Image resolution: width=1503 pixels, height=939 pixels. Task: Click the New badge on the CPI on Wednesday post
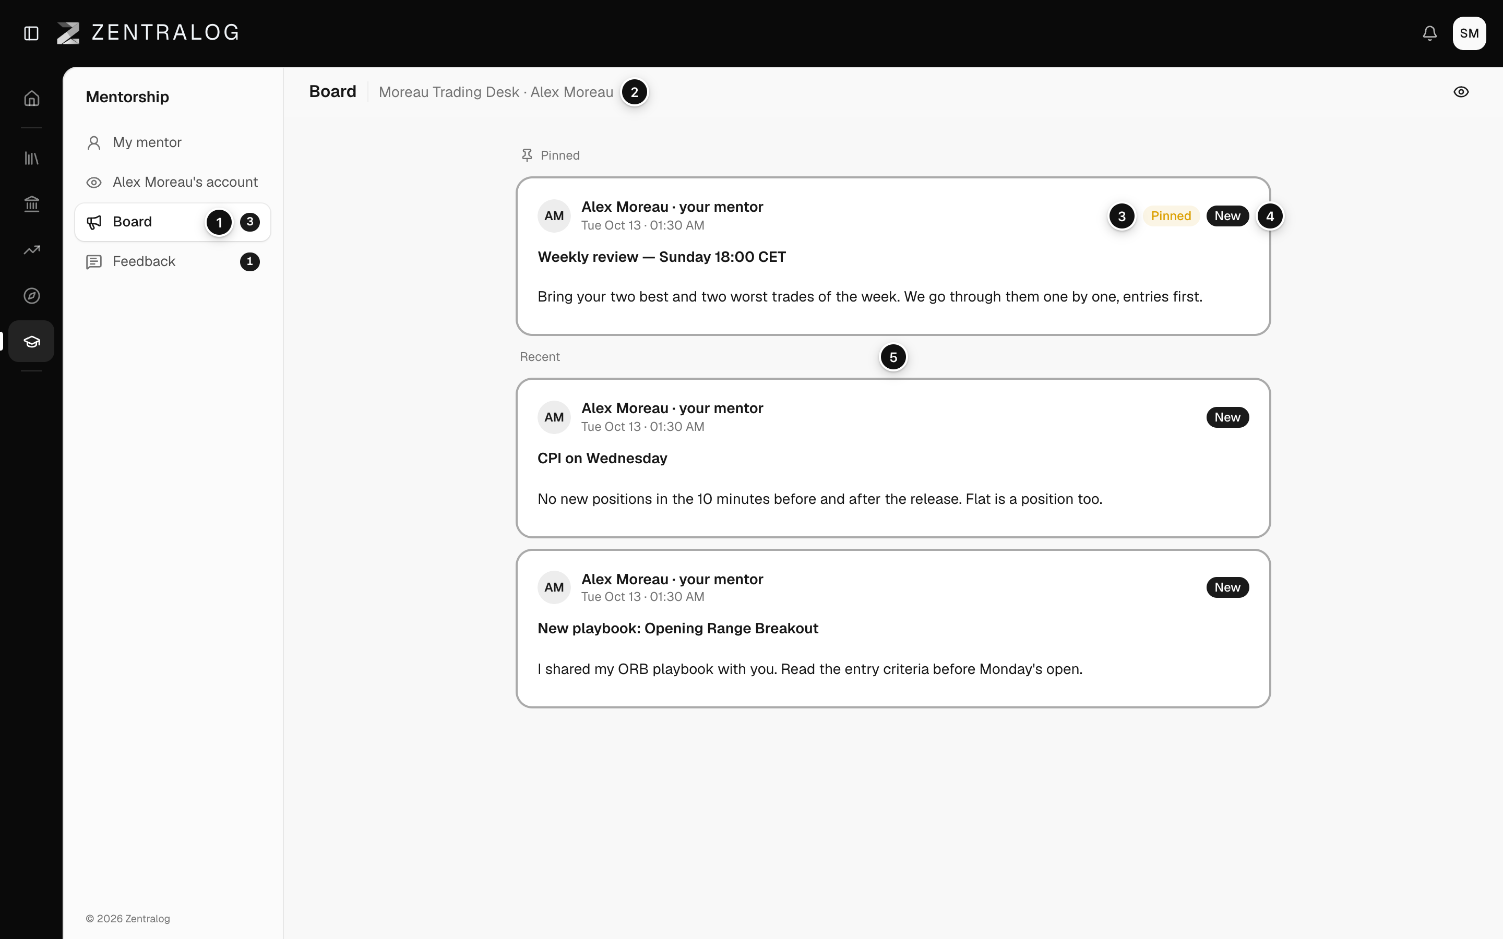click(x=1227, y=417)
